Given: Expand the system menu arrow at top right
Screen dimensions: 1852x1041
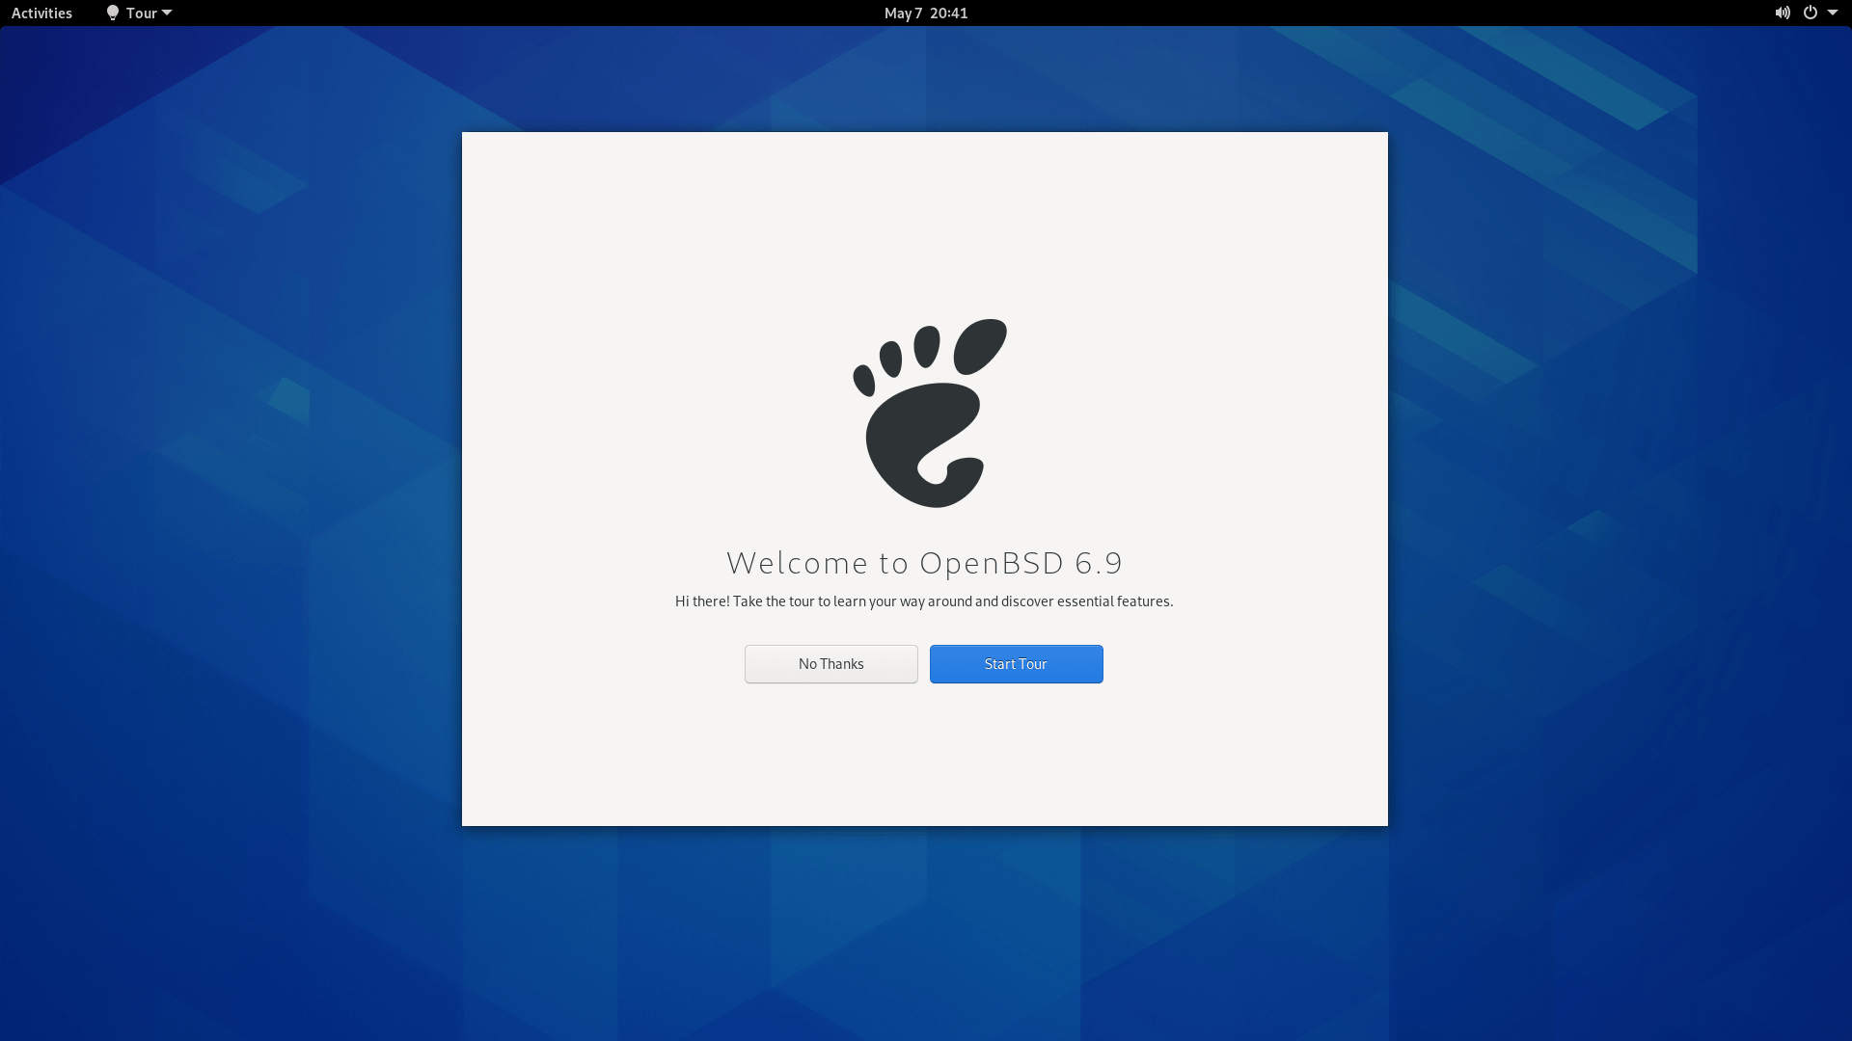Looking at the screenshot, I should [1833, 13].
